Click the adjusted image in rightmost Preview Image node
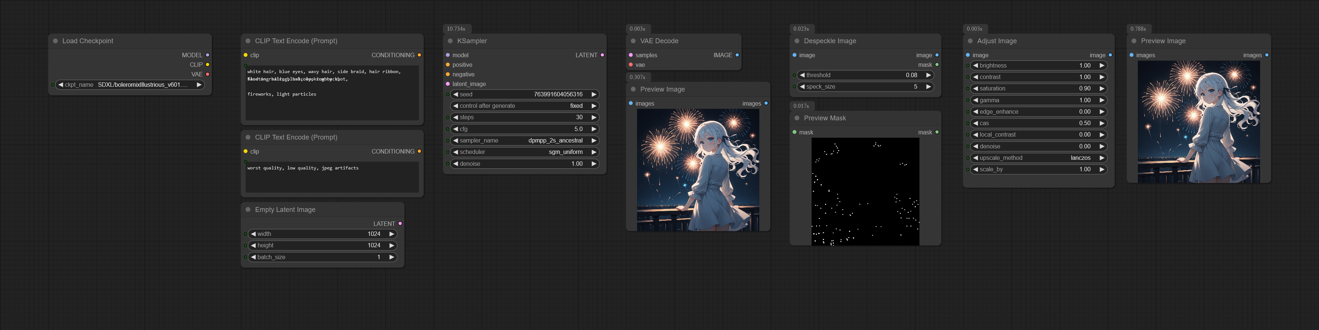Image resolution: width=1319 pixels, height=330 pixels. pos(1199,122)
